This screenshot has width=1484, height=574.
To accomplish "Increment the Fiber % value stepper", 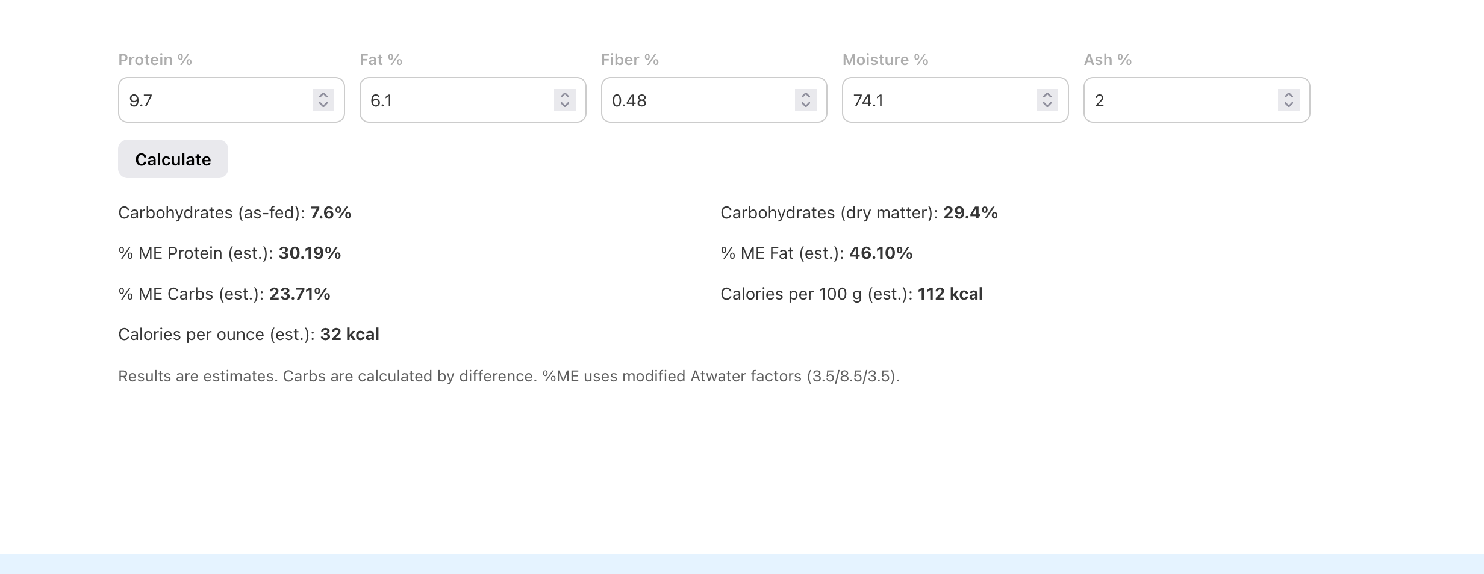I will [x=805, y=95].
